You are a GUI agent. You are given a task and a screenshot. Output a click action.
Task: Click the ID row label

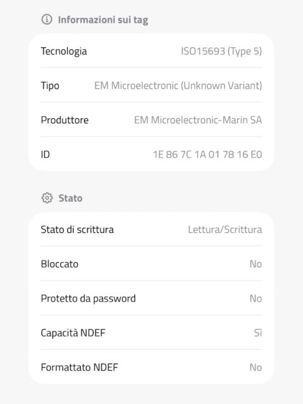coord(45,154)
